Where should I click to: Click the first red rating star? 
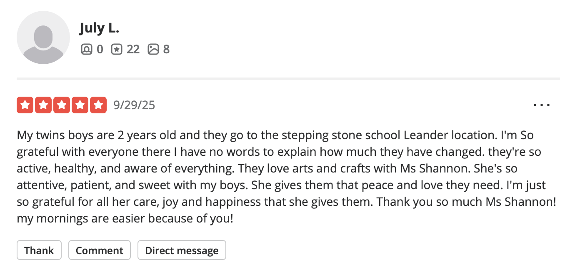[x=25, y=105]
